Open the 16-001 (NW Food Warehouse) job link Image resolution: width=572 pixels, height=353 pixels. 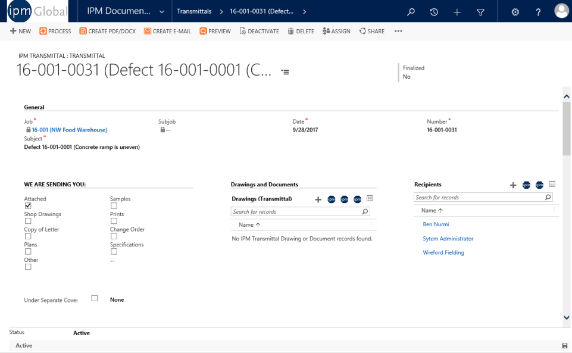70,130
